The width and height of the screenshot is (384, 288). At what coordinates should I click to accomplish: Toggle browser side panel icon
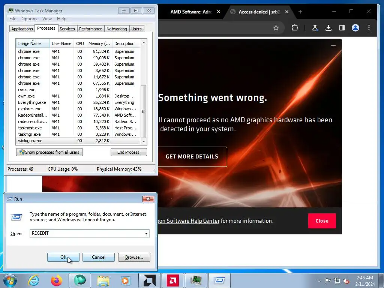[x=342, y=28]
